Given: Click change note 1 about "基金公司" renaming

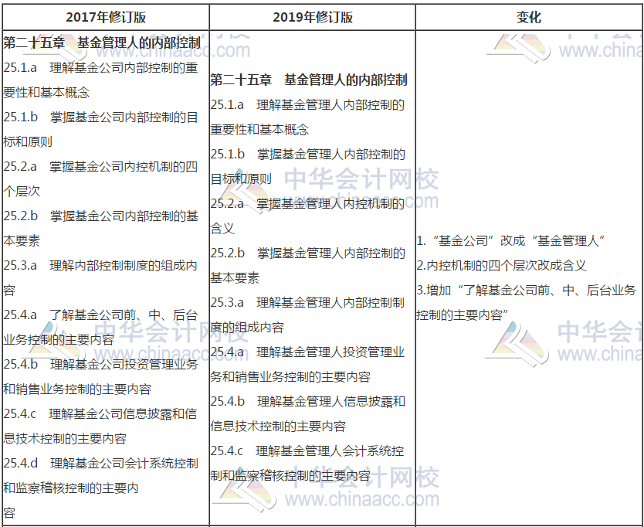Looking at the screenshot, I should (510, 240).
